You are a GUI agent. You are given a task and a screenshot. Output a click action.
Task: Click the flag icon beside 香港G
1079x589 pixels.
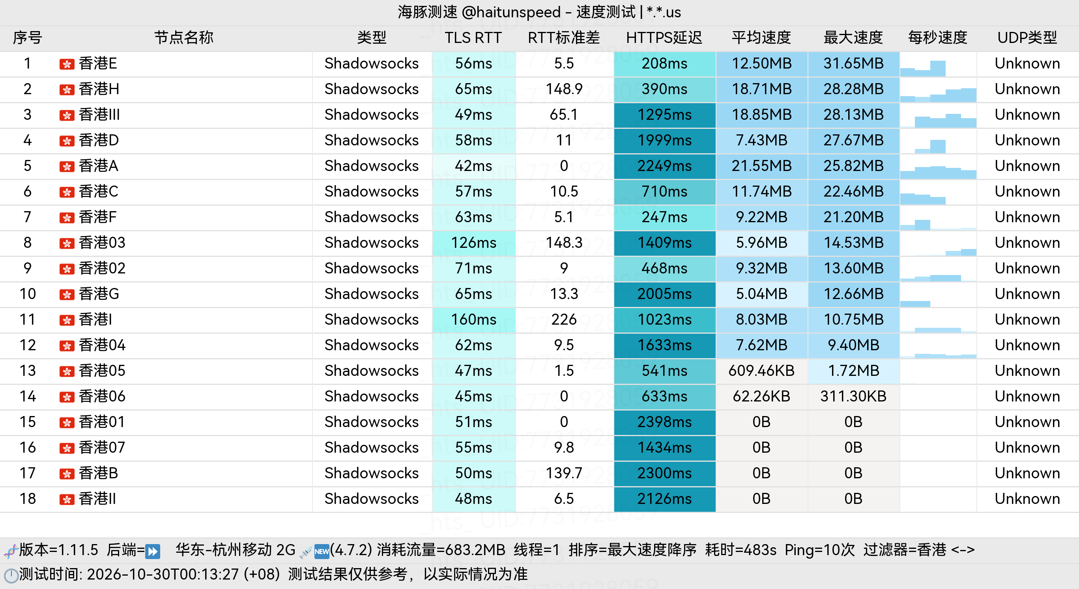[67, 295]
